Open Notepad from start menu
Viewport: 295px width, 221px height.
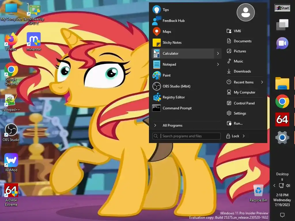click(x=182, y=64)
